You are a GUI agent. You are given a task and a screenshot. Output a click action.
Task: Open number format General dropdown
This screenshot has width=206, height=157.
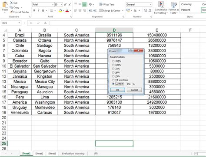point(150,5)
